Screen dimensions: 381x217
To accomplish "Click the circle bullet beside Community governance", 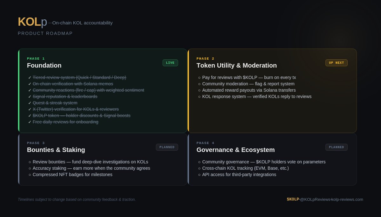I will pyautogui.click(x=199, y=162).
